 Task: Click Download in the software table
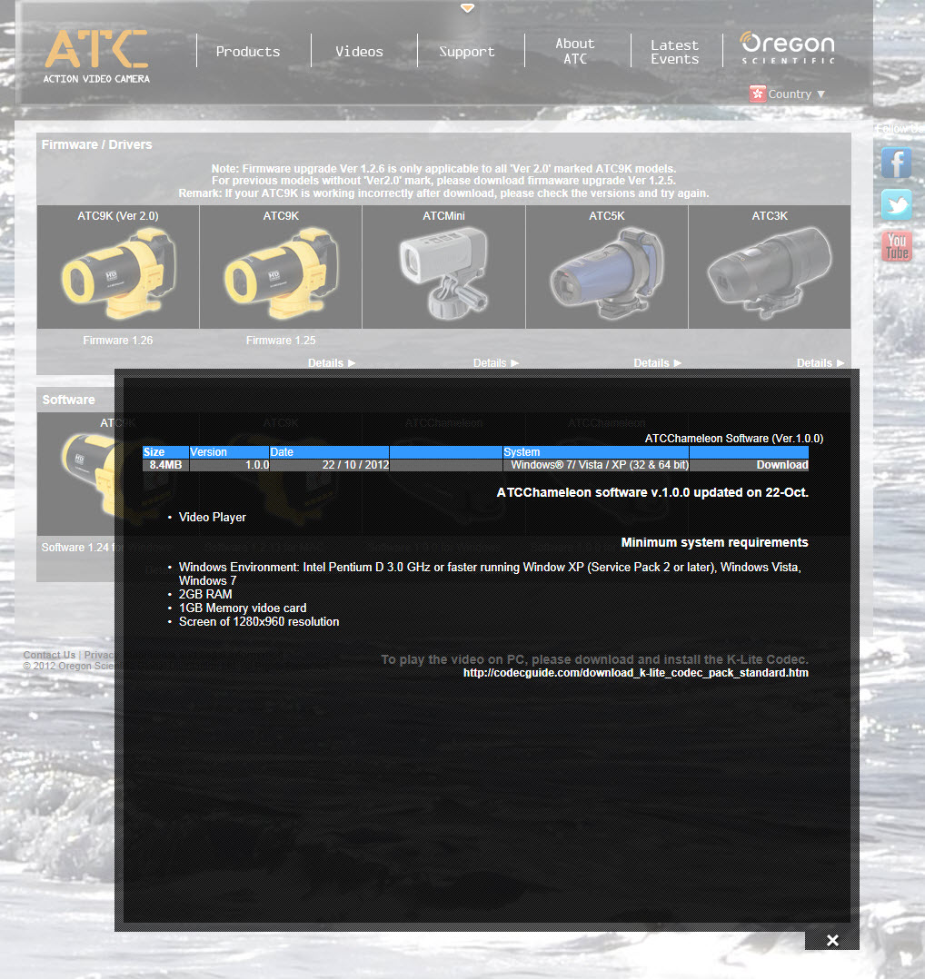tap(782, 465)
